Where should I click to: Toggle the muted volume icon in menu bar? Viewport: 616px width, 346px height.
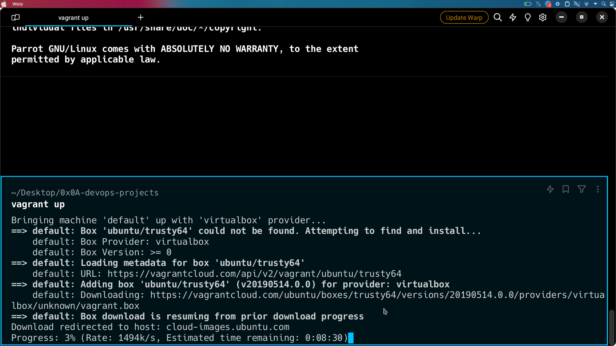coord(577,4)
